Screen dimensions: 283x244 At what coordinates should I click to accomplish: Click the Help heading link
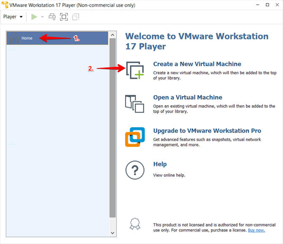(160, 164)
